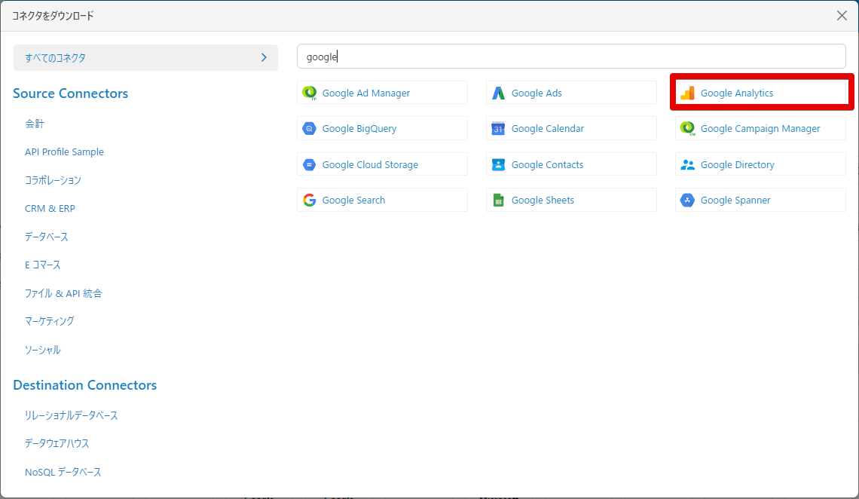
Task: Open the API Profile Sample category
Action: tap(64, 152)
